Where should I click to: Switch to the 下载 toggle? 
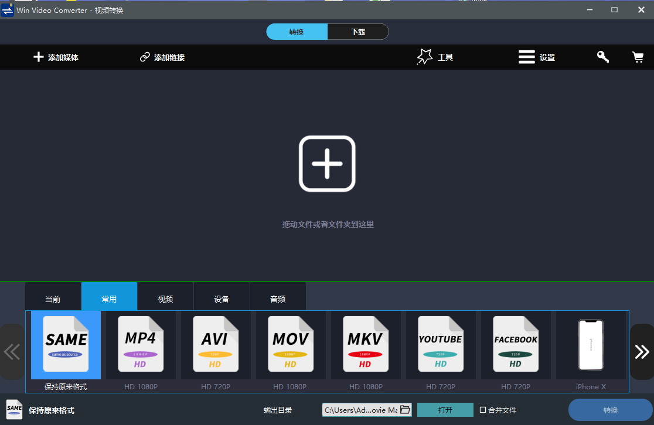(x=358, y=32)
